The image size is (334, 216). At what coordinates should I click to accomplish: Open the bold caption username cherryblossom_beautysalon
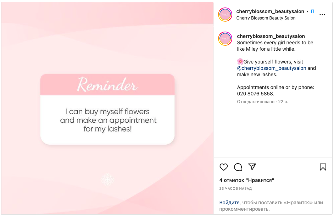pyautogui.click(x=271, y=36)
